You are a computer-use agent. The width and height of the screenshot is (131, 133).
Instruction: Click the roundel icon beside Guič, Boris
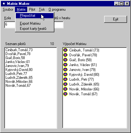(65, 60)
